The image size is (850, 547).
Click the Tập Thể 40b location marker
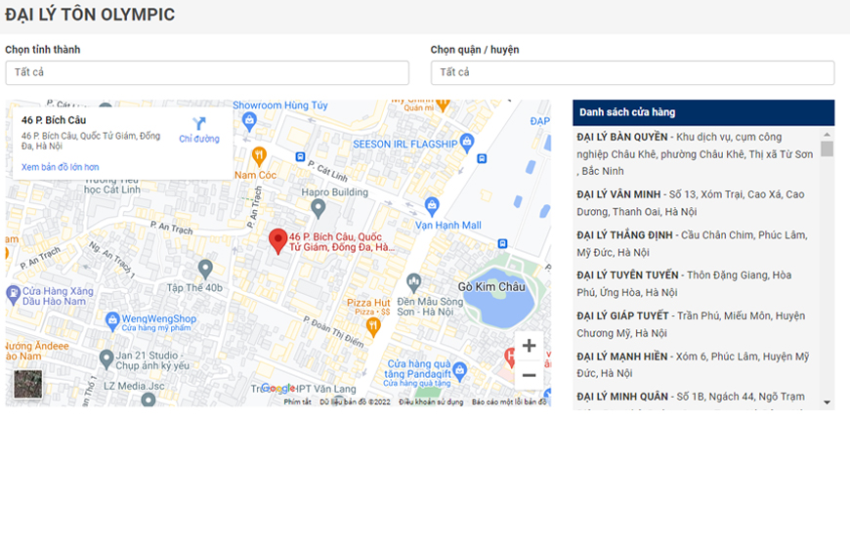205,269
